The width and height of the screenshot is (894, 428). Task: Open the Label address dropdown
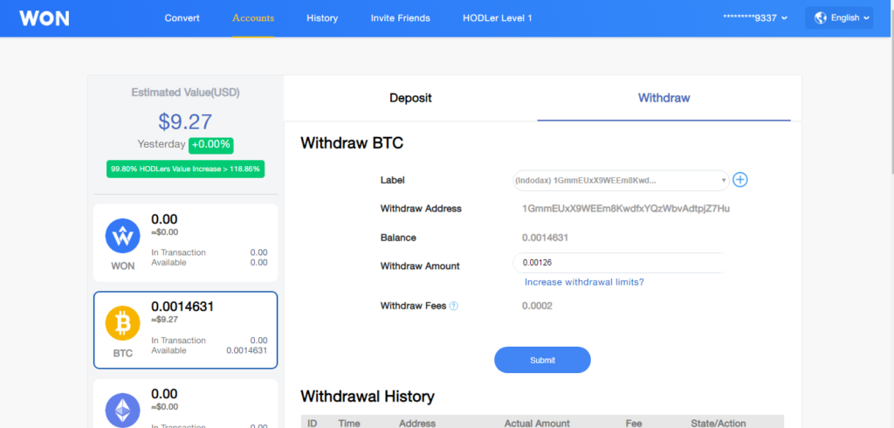point(621,180)
